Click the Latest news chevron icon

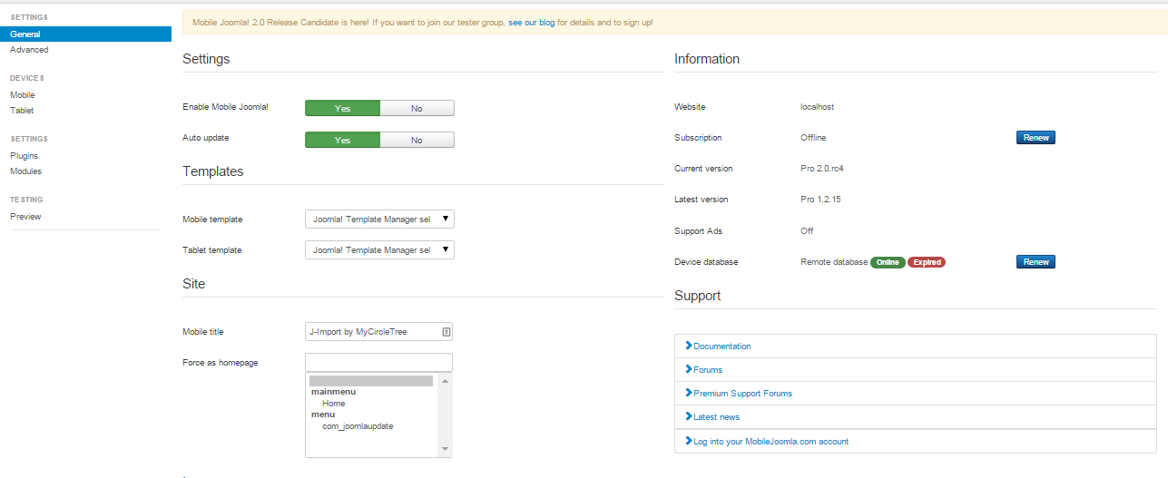pos(689,416)
